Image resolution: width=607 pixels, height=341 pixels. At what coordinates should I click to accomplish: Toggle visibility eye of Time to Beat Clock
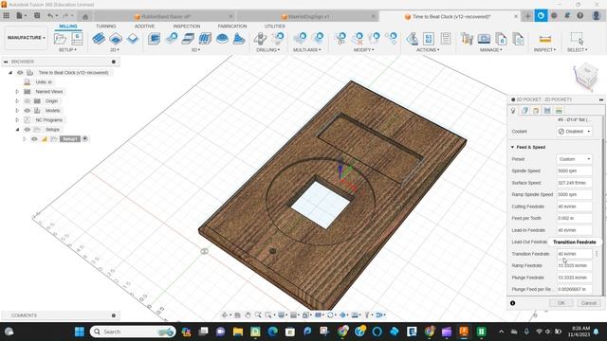point(20,73)
